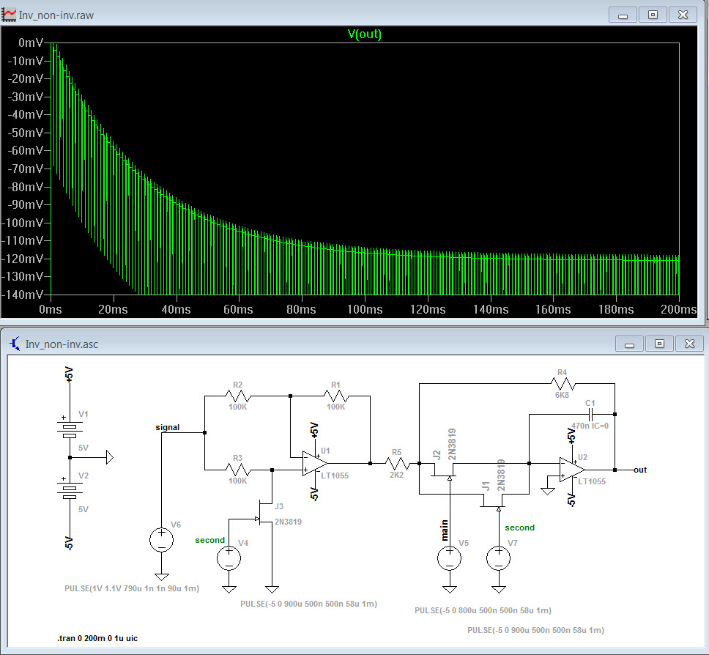Minimize the Inv_non-inv.asc schematic window
Viewport: 709px width, 655px height.
(x=629, y=343)
